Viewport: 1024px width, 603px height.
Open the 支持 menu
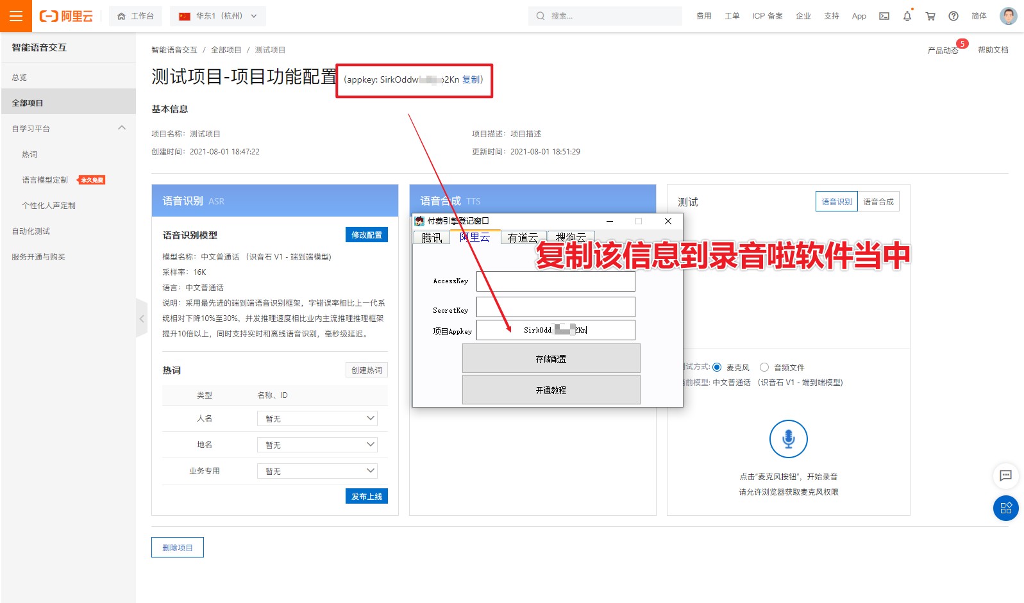coord(831,16)
